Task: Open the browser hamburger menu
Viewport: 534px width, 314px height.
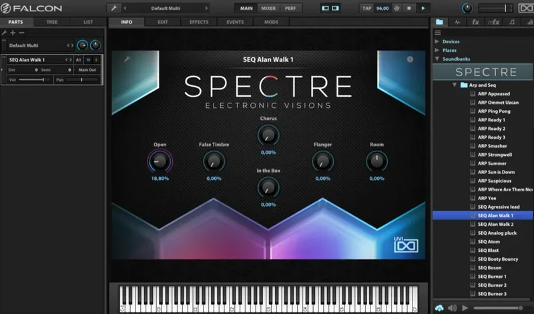Action: click(438, 33)
